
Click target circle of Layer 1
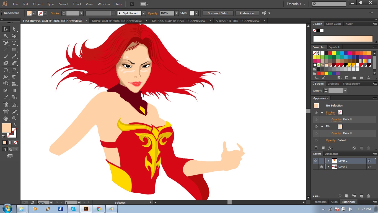coord(369,167)
